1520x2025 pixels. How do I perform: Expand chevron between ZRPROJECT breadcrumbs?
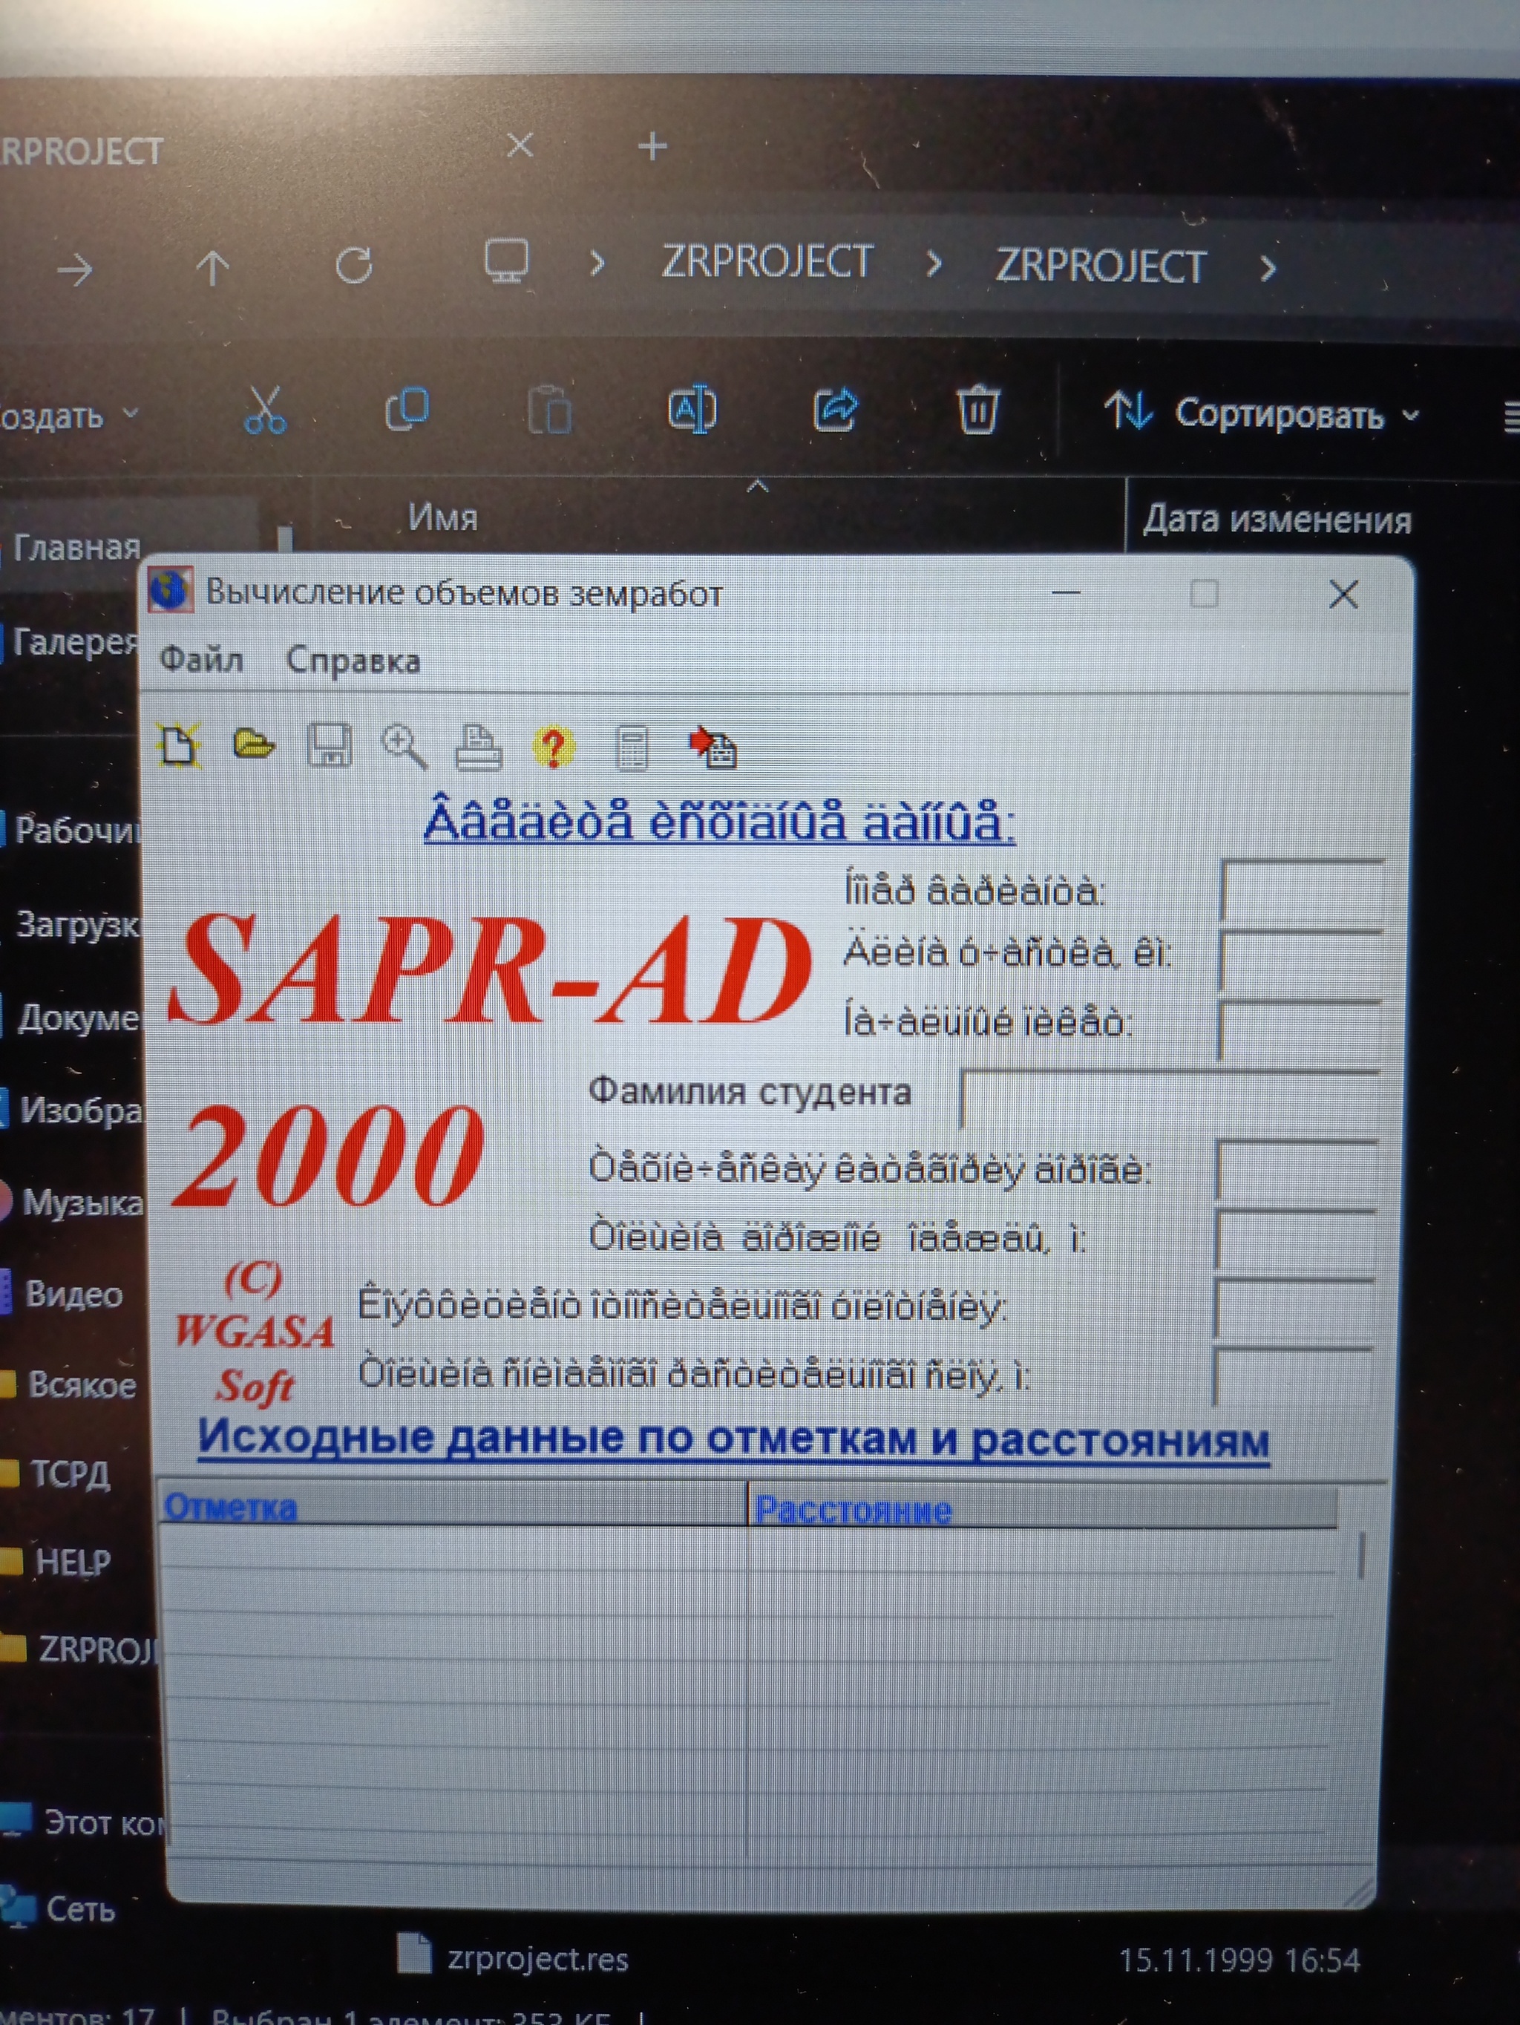tap(934, 264)
